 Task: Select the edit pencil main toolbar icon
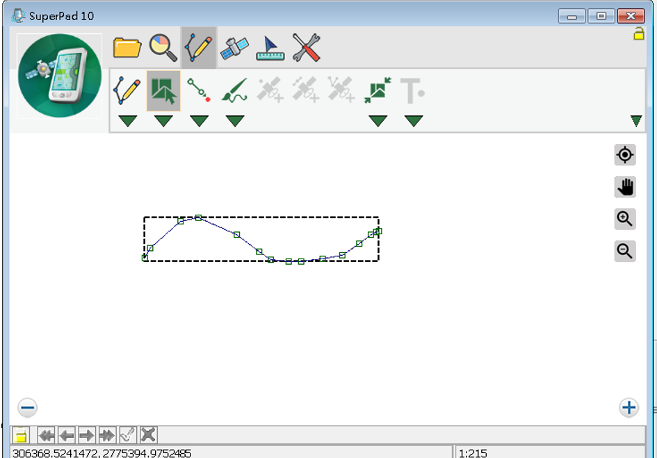199,48
